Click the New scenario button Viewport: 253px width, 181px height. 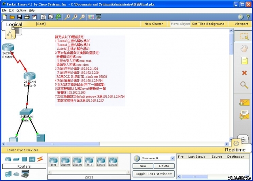[143, 166]
